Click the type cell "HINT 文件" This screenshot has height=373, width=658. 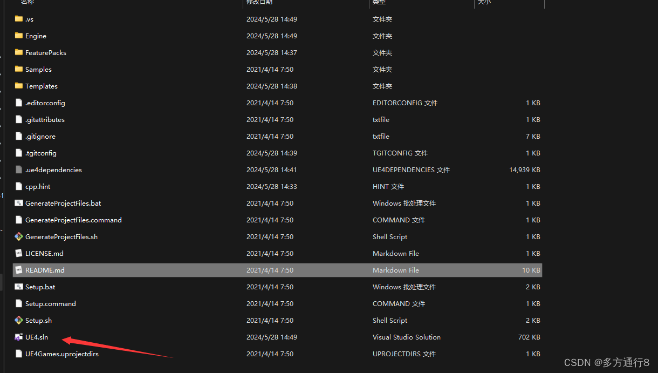[x=388, y=187]
